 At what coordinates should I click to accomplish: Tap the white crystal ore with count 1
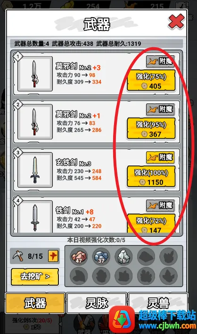tap(123, 257)
